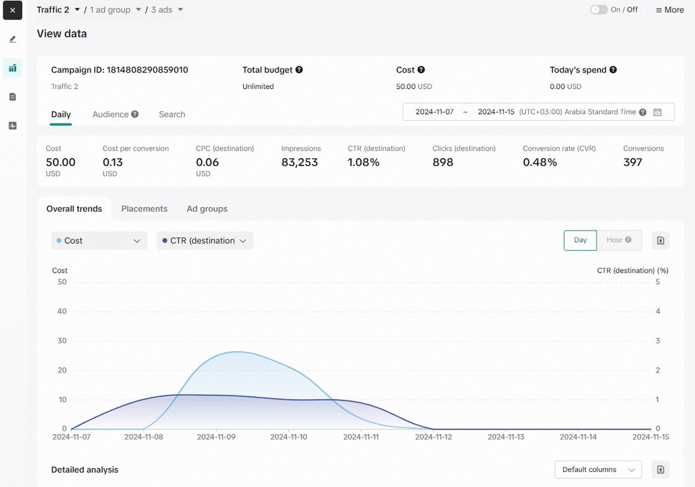Click export icon next to Default columns
Viewport: 695px width, 487px height.
point(661,469)
